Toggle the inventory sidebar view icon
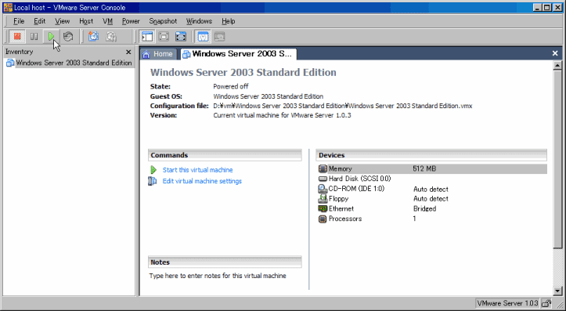Screen dimensions: 566x311 coord(147,36)
